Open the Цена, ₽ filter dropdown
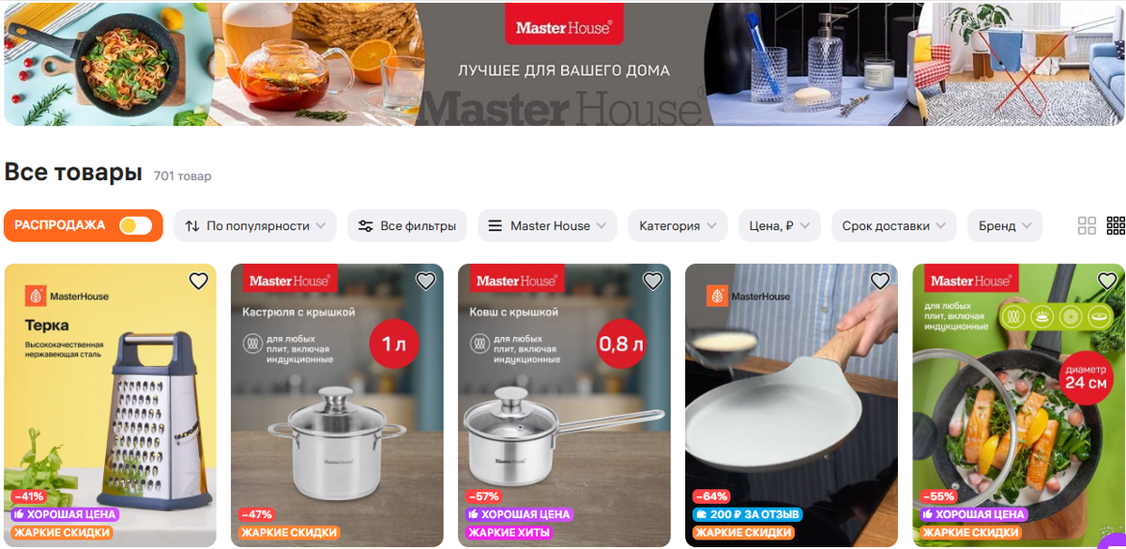The image size is (1126, 549). pyautogui.click(x=779, y=225)
